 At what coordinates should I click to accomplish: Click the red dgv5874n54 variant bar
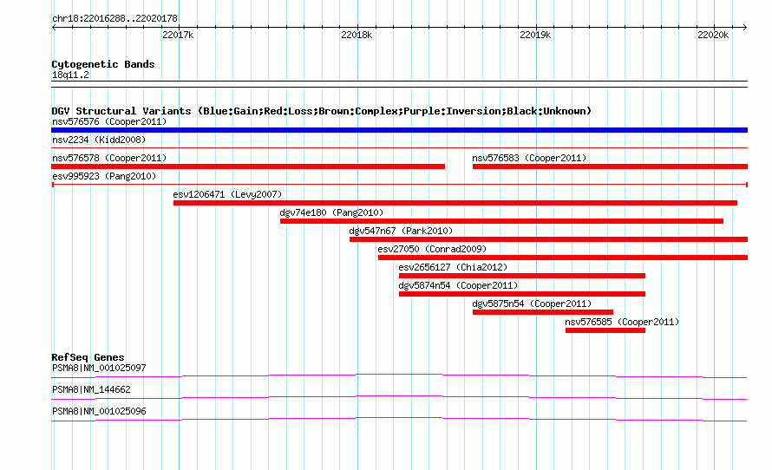tap(522, 294)
